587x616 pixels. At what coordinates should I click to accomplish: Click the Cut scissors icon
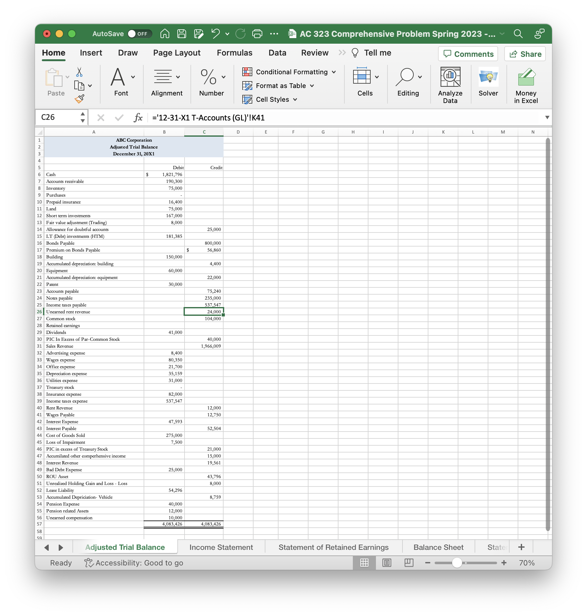(79, 72)
